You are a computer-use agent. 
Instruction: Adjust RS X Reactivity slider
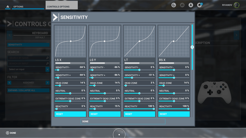174,109
